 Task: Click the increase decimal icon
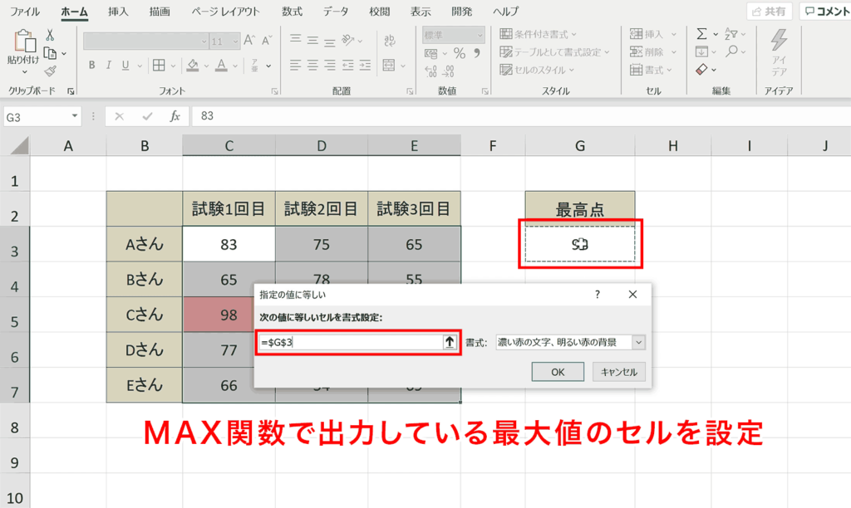(x=430, y=71)
